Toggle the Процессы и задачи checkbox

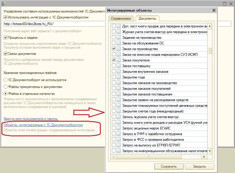5,38
